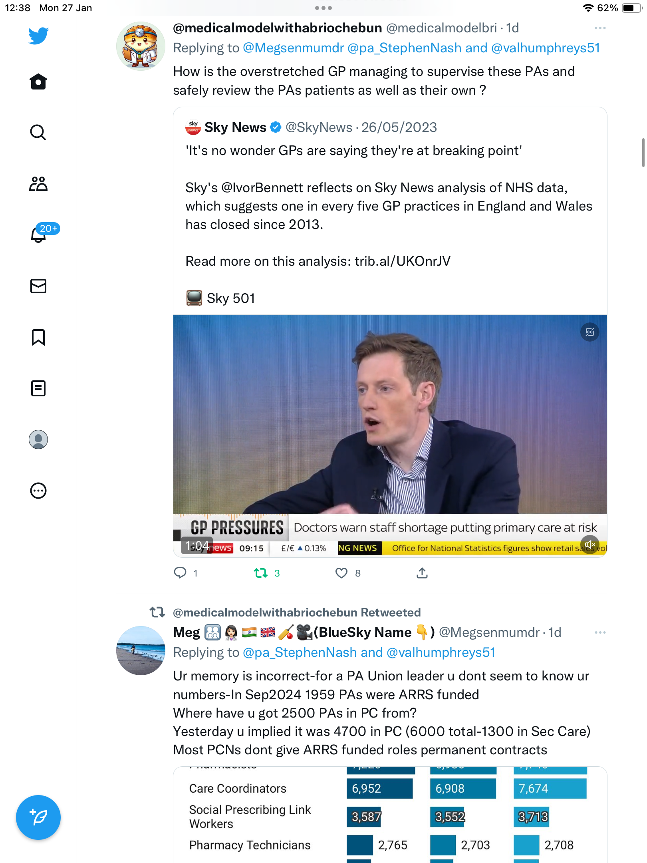Open Lists icon in sidebar
The width and height of the screenshot is (647, 863).
pos(38,388)
